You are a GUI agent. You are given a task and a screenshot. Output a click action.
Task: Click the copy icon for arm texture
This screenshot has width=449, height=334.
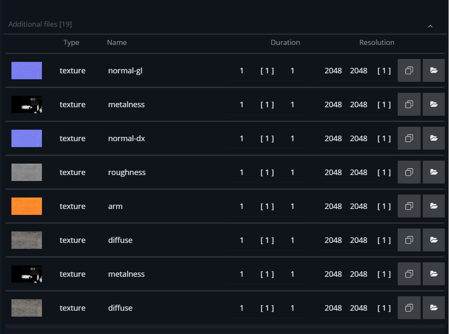tap(409, 206)
